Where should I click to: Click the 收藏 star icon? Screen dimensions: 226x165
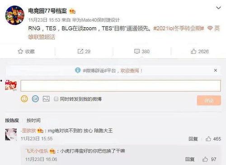tap(20, 51)
